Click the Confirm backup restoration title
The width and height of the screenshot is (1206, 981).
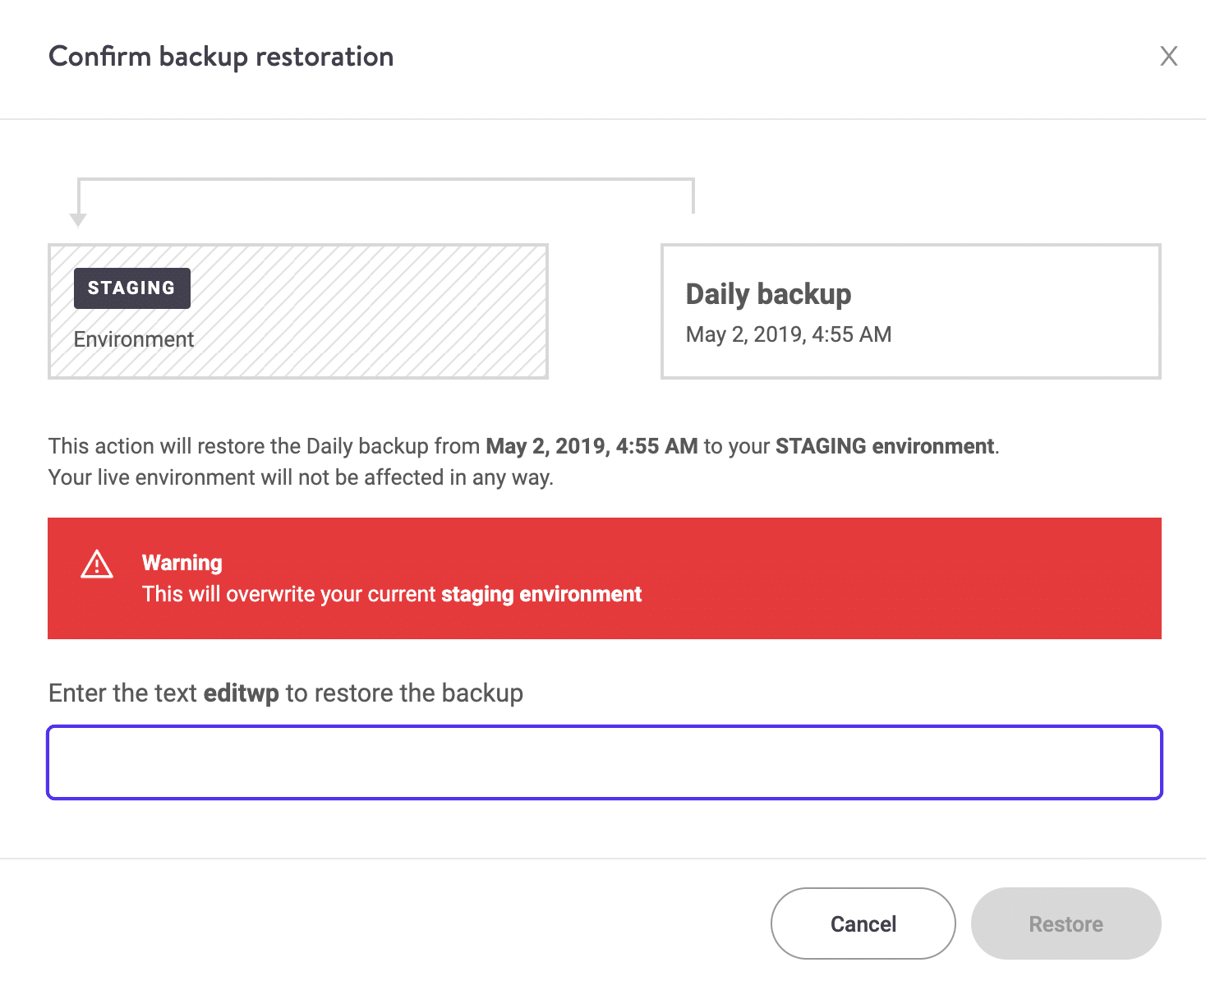221,56
